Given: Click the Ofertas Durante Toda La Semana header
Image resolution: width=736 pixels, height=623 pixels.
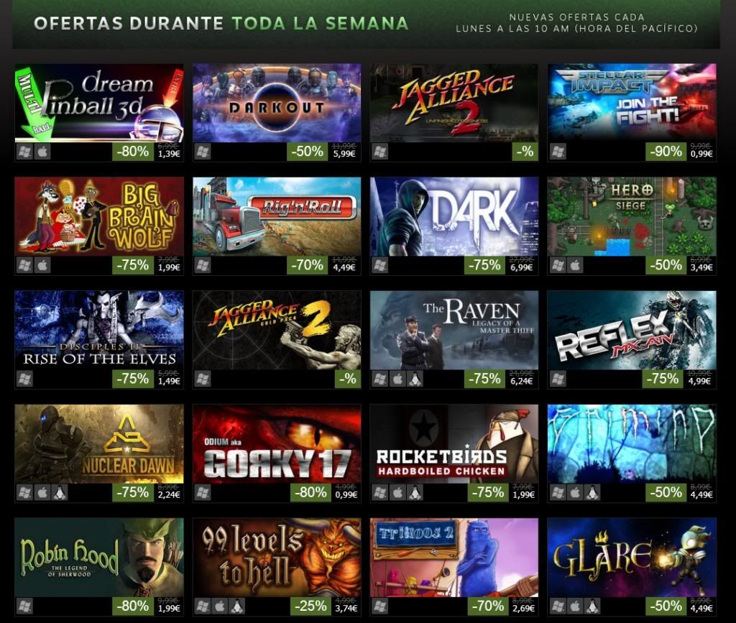Looking at the screenshot, I should click(x=221, y=24).
